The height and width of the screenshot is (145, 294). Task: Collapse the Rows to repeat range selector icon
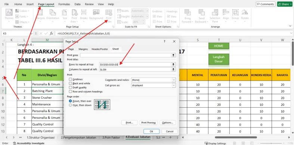173,64
